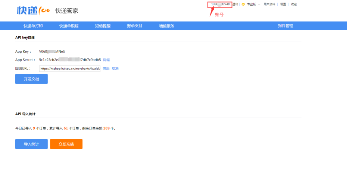Hide App Secret with 隐藏 link
The width and height of the screenshot is (347, 175).
point(107,60)
